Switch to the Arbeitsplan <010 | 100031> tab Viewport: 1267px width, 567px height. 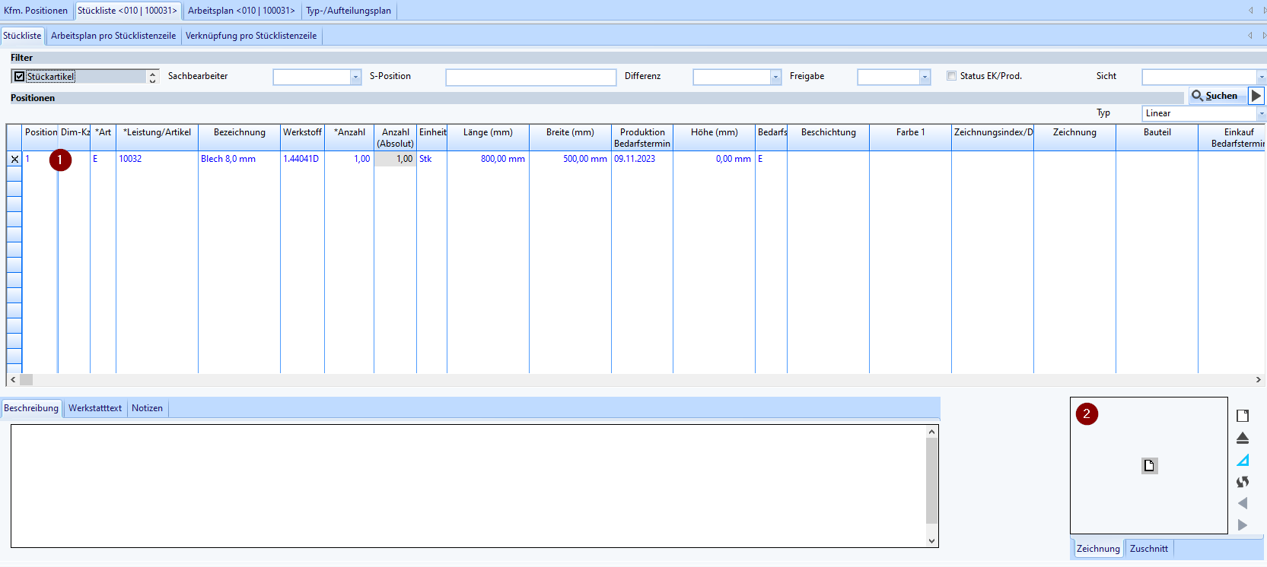click(241, 11)
